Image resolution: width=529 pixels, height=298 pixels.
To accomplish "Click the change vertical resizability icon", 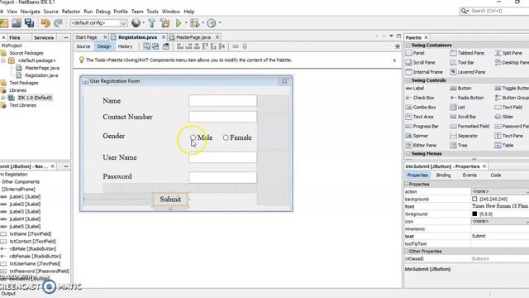I will [x=245, y=46].
